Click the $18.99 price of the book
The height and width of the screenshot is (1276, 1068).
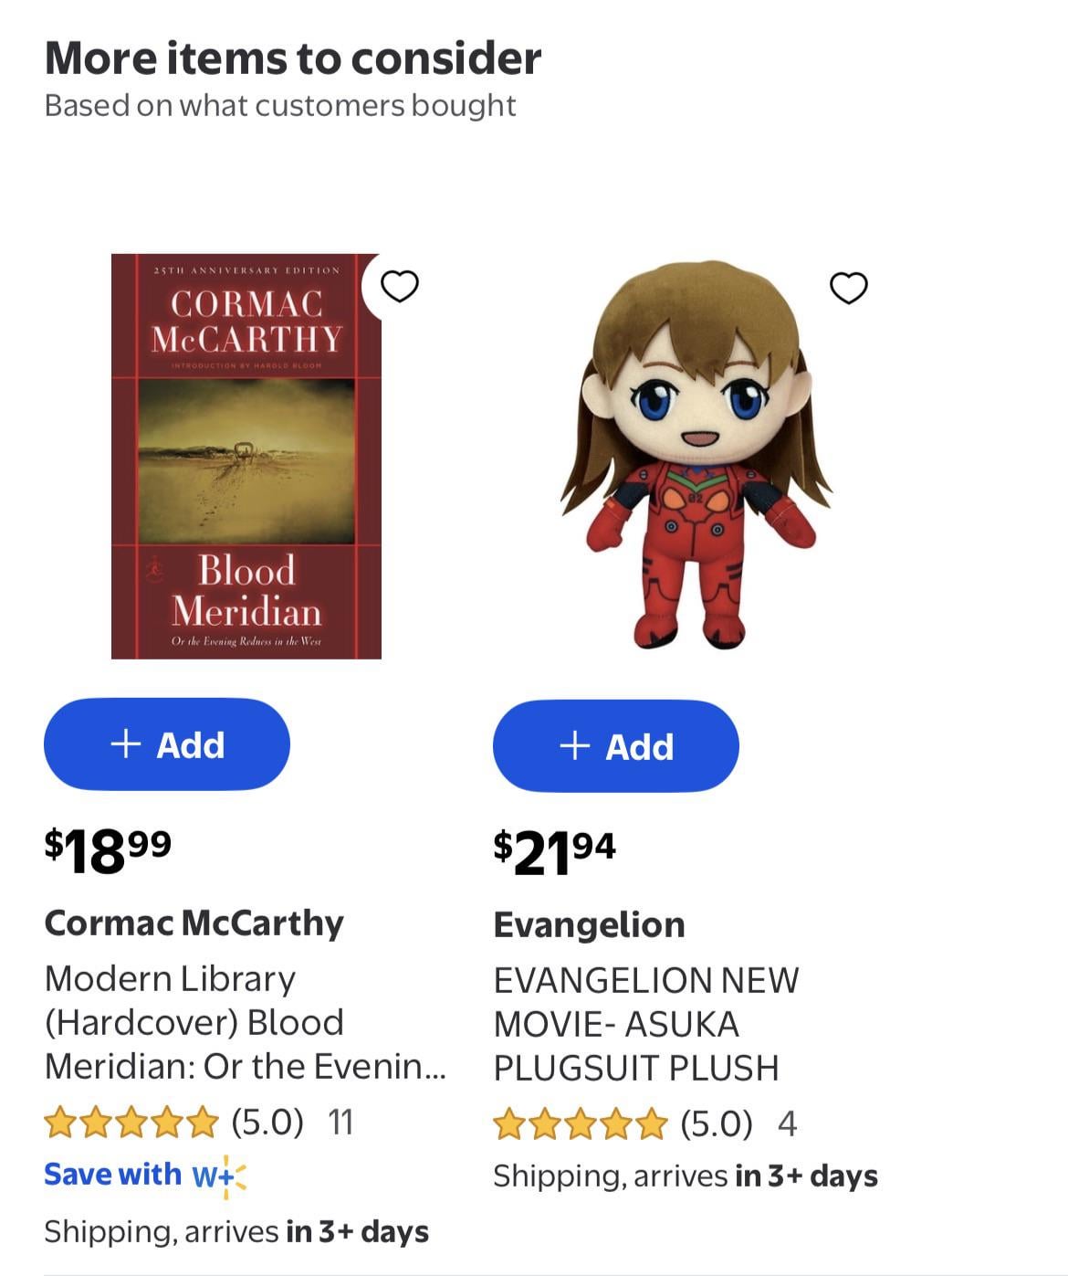pyautogui.click(x=108, y=850)
